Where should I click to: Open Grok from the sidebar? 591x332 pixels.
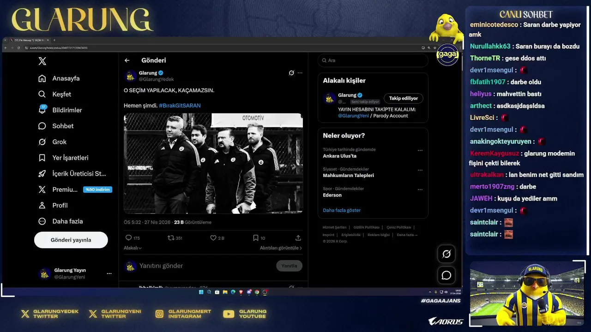(x=52, y=142)
